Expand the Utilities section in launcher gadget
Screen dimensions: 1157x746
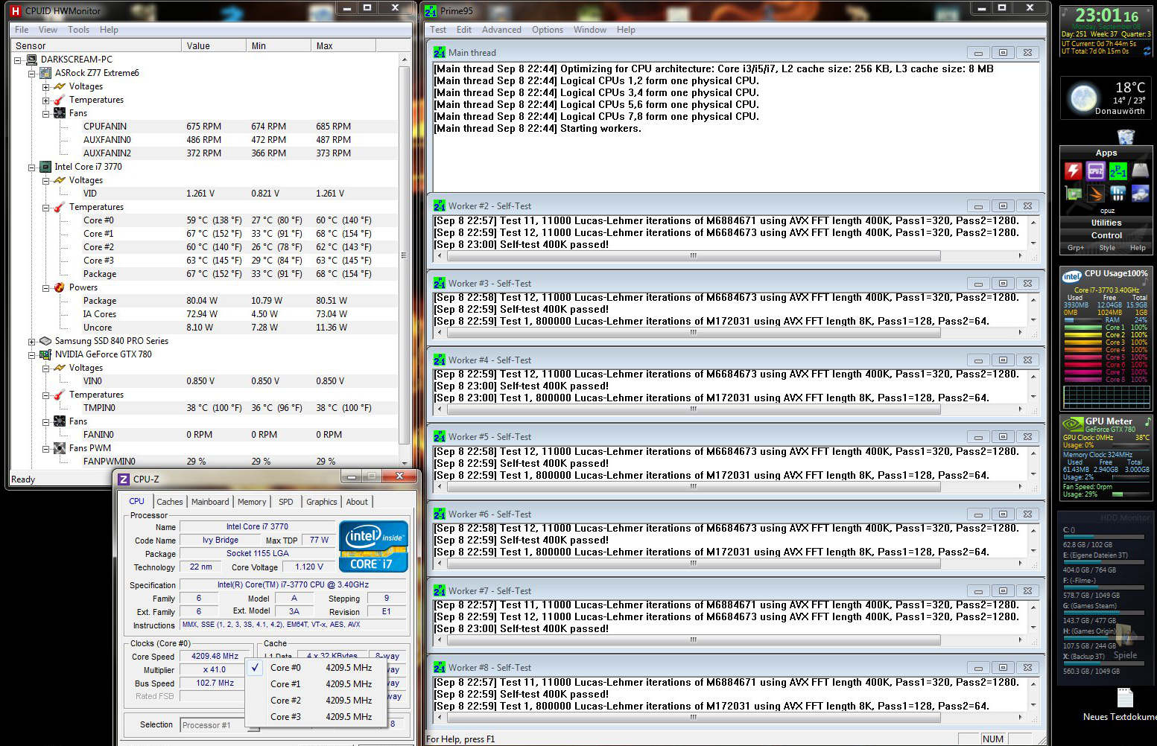coord(1106,223)
